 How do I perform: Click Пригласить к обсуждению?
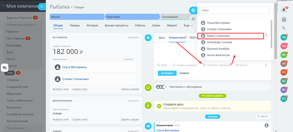(x=185, y=87)
